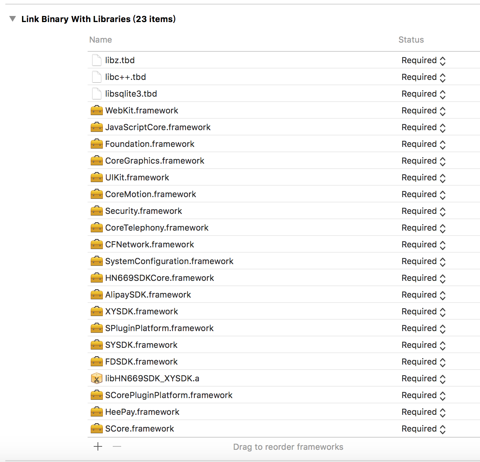Open Status dropdown for libz.tbd
The width and height of the screenshot is (480, 462).
pos(424,61)
